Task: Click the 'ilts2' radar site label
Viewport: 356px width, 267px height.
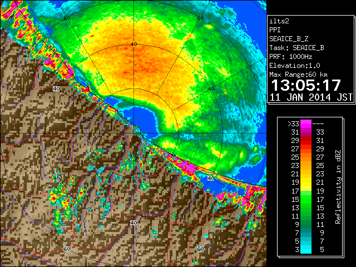Action: 279,21
